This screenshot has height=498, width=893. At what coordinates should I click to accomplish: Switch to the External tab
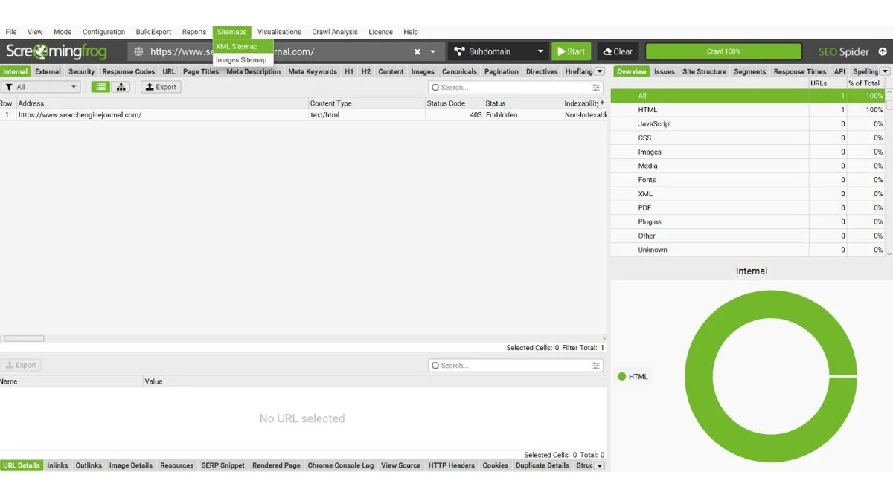pos(48,71)
